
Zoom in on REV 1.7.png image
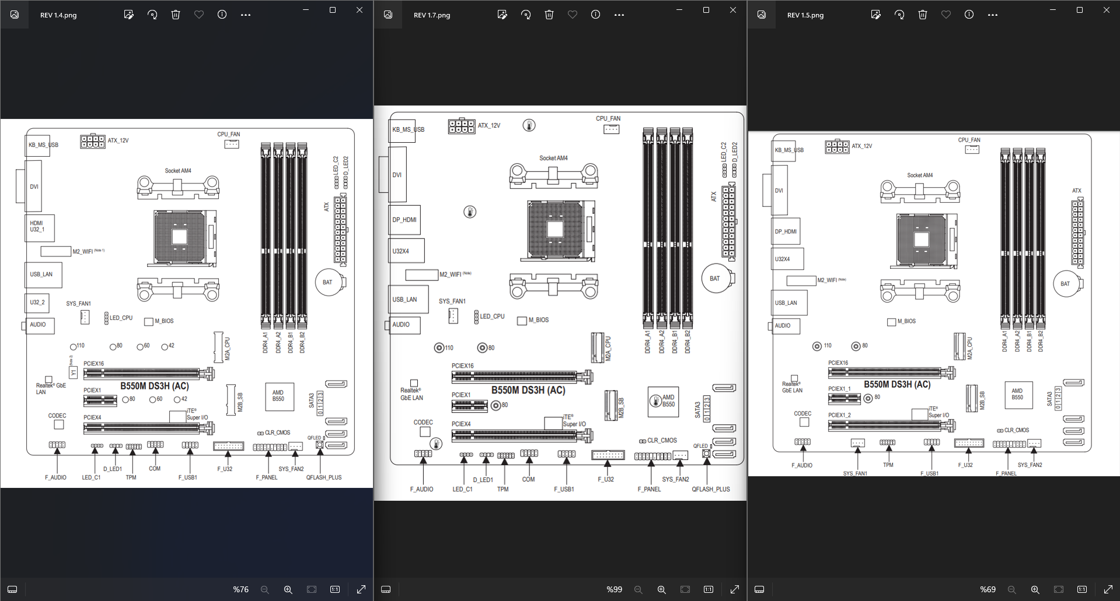pyautogui.click(x=662, y=589)
